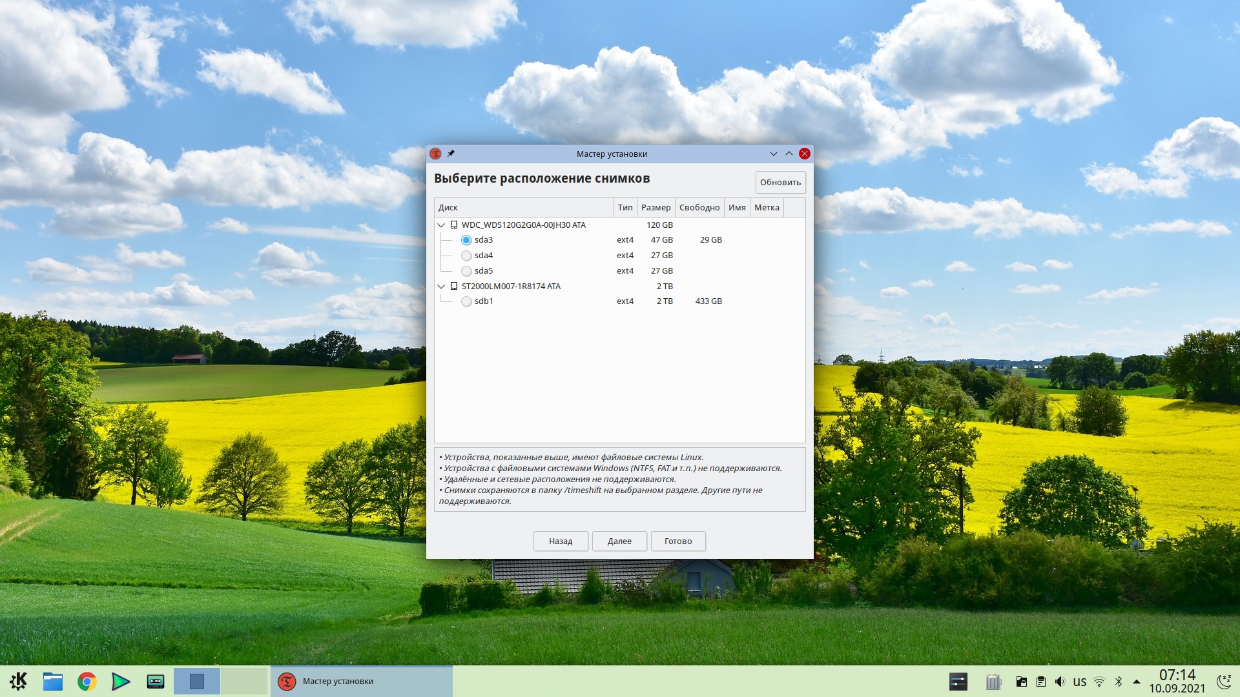
Task: Select the sda5 partition radio button
Action: point(466,271)
